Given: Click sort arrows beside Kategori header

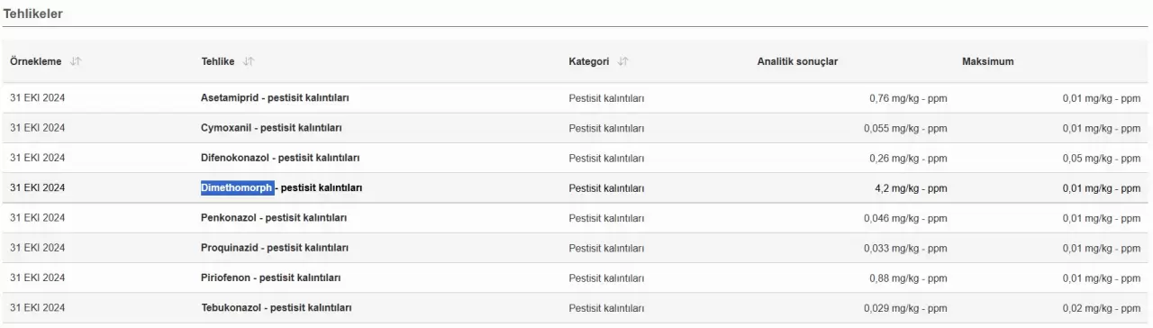Looking at the screenshot, I should pyautogui.click(x=623, y=61).
